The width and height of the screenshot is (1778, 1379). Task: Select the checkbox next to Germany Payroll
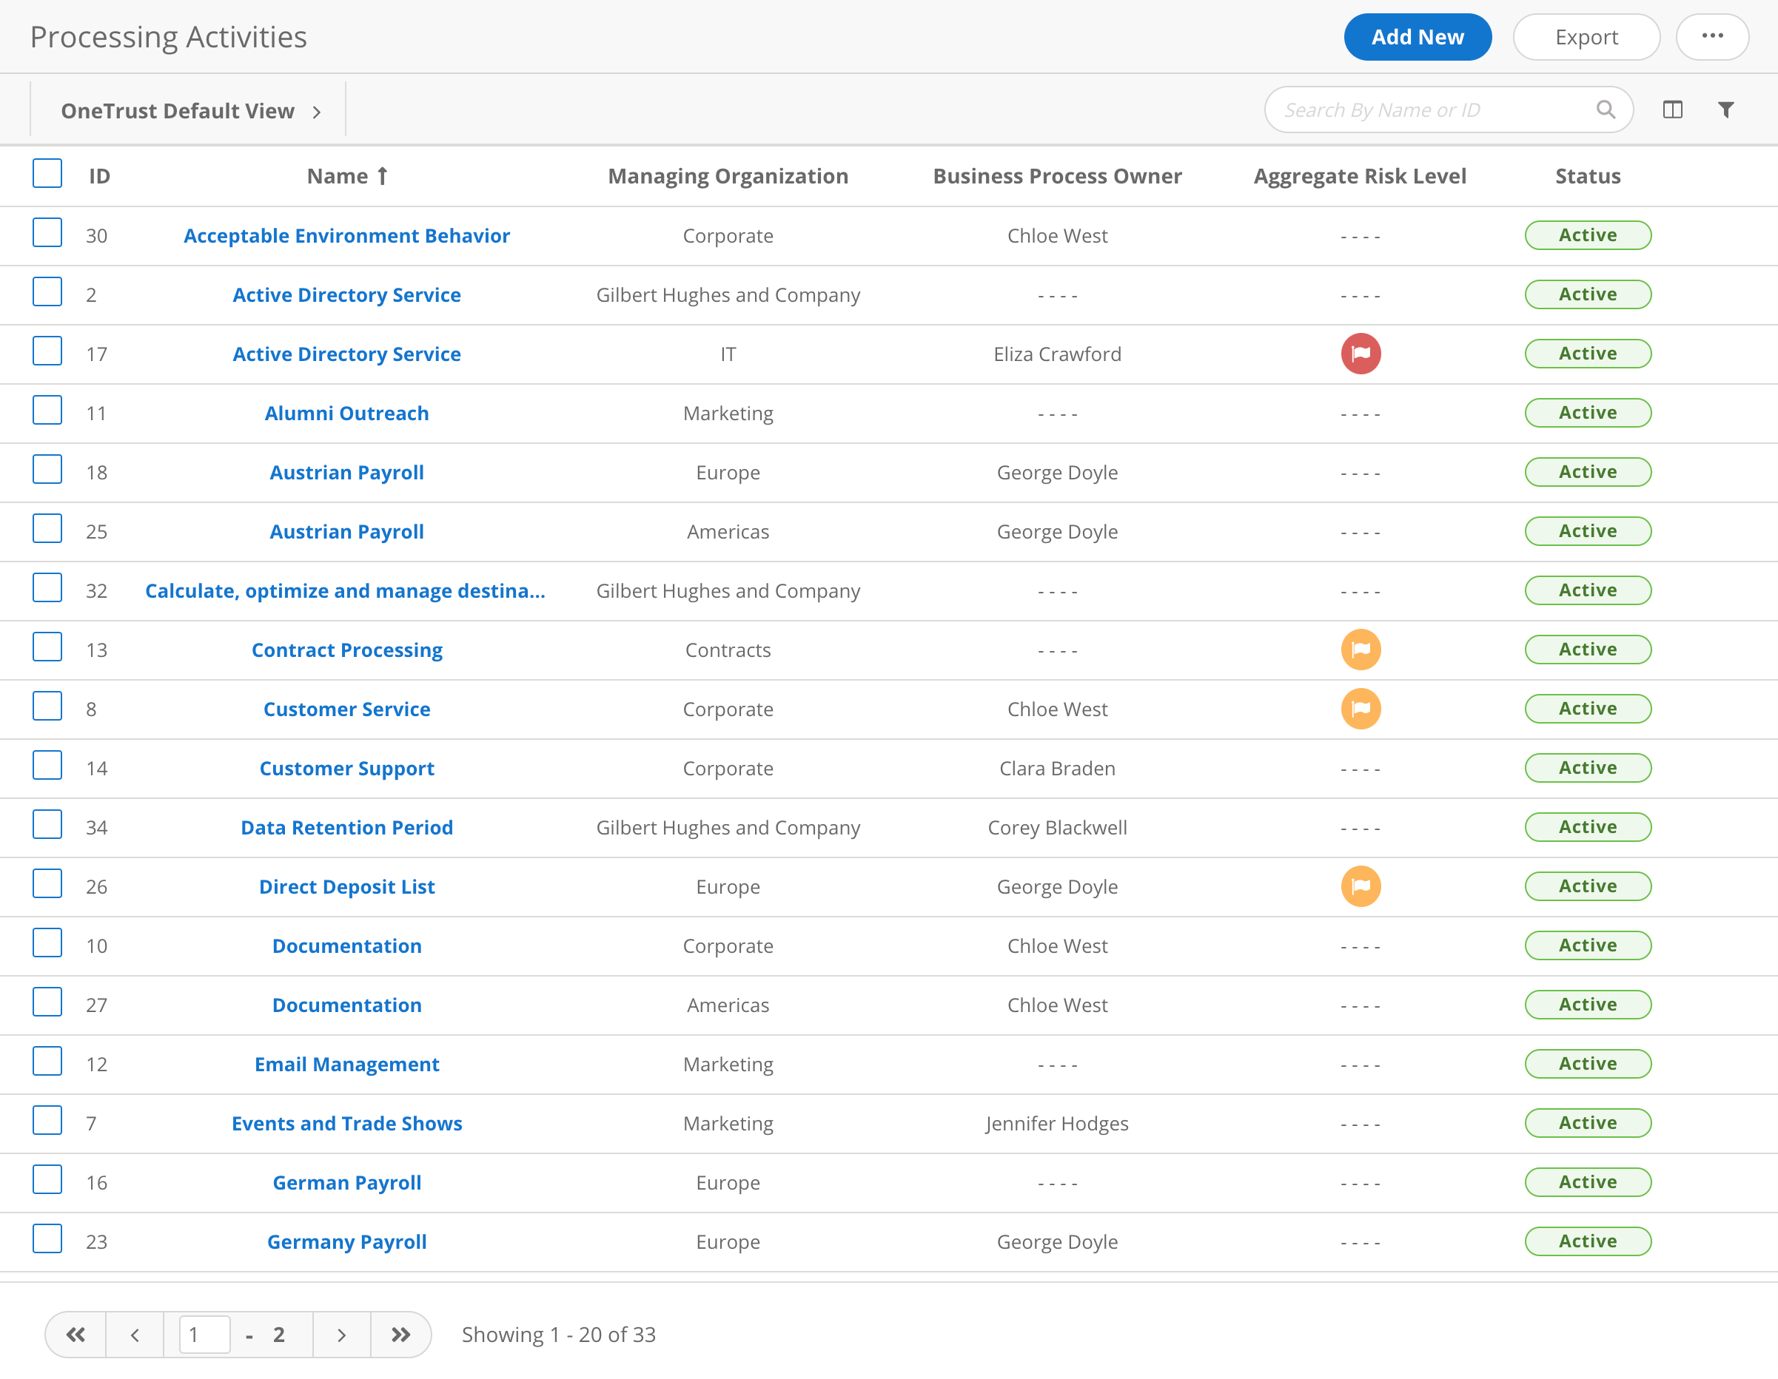47,1239
